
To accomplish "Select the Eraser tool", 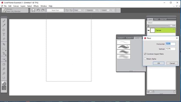I will coord(4,39).
